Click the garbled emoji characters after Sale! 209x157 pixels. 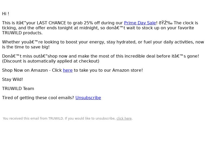(166, 23)
